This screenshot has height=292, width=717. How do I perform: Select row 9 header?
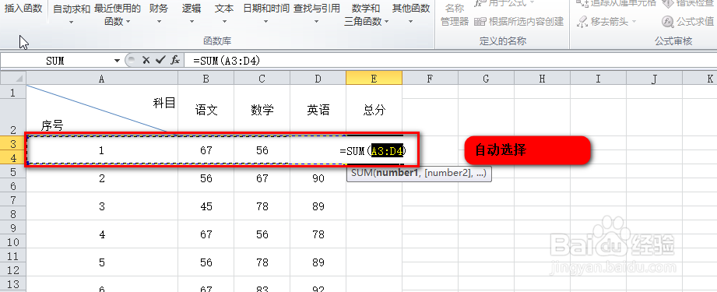coord(13,227)
